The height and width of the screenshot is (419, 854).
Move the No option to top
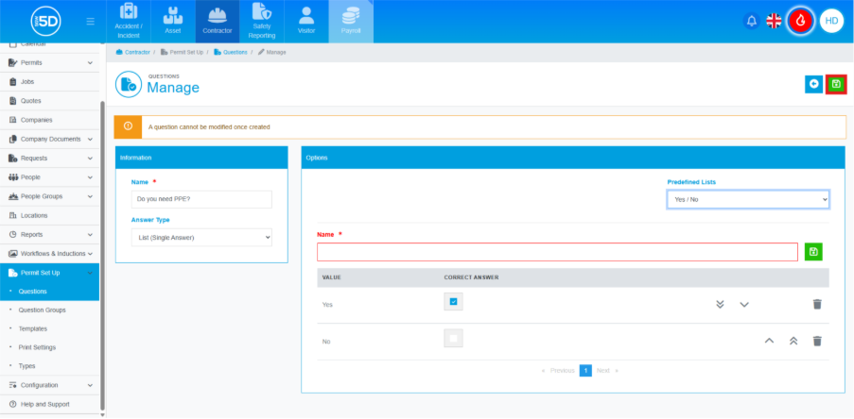coord(792,341)
